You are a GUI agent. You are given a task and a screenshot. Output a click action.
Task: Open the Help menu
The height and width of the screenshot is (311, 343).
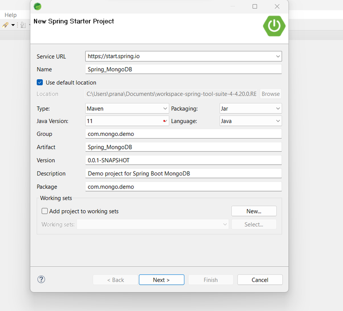coord(10,15)
